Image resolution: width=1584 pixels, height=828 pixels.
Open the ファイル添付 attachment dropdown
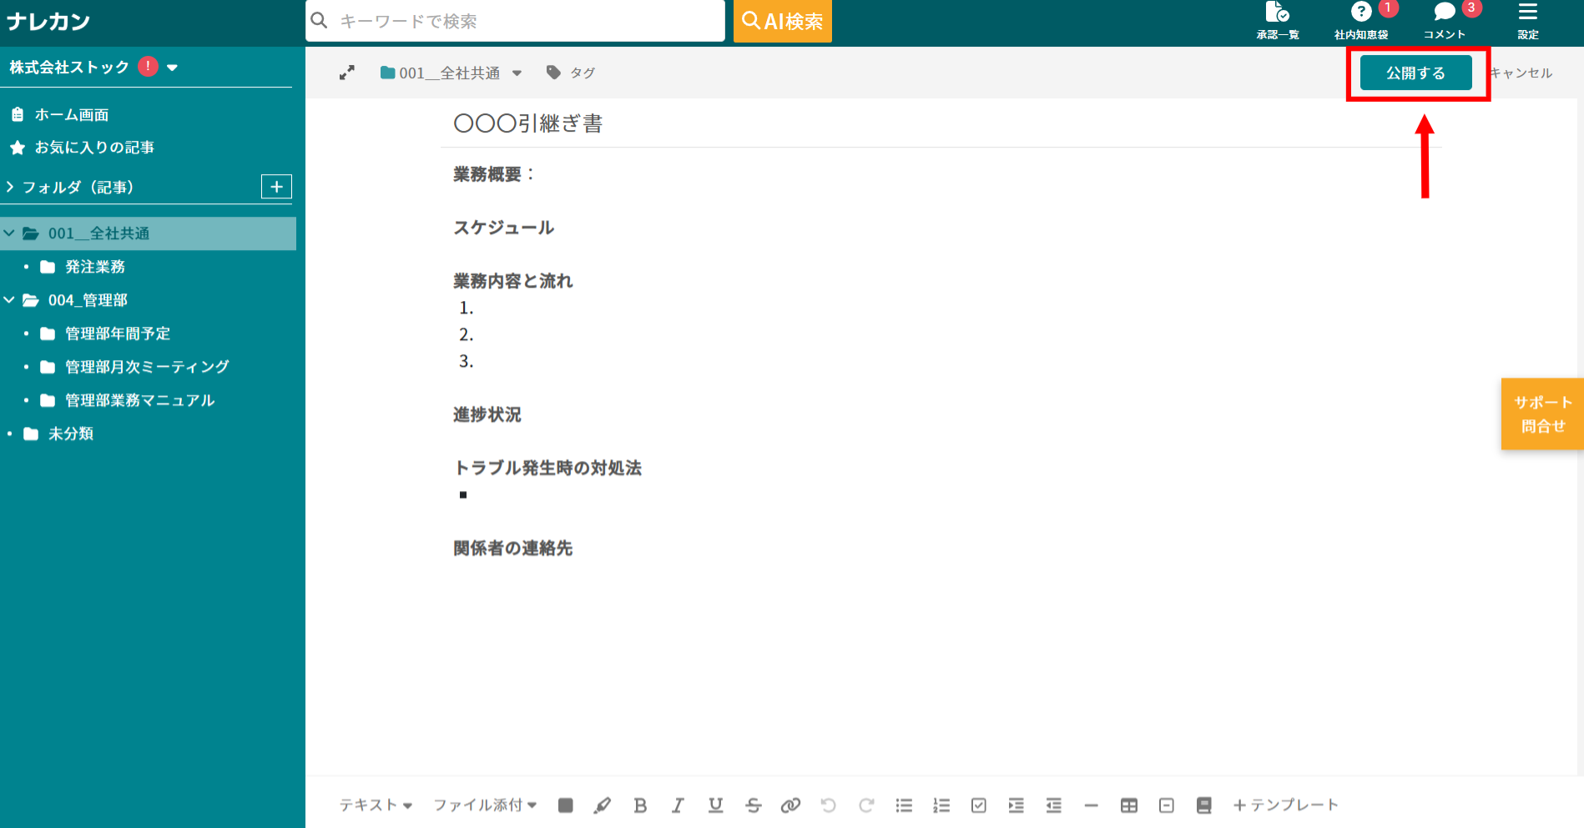point(484,805)
